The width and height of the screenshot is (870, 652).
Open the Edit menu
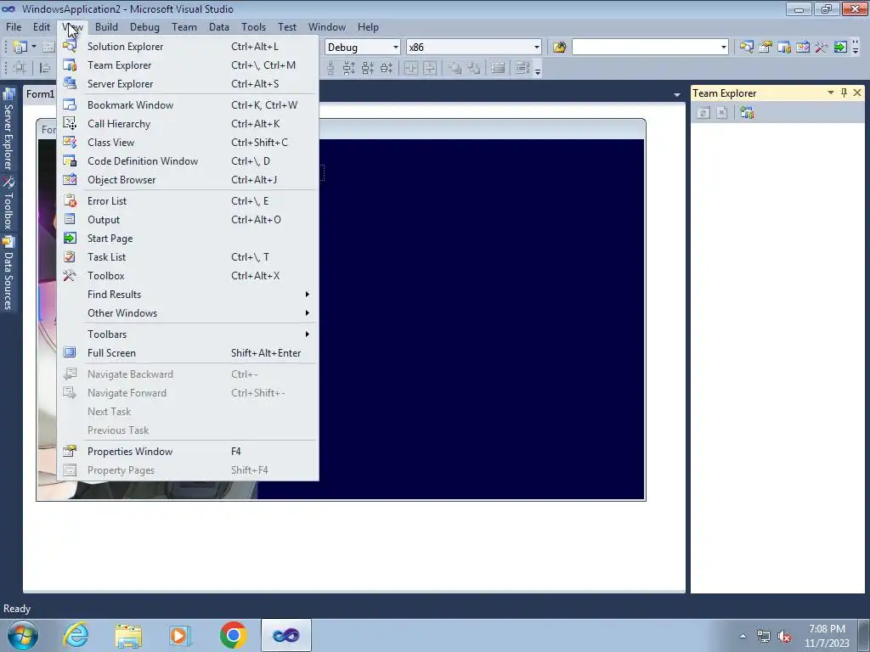coord(42,27)
